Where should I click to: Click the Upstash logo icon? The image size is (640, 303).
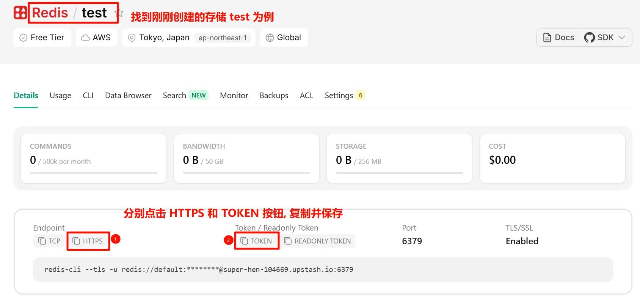[x=20, y=13]
